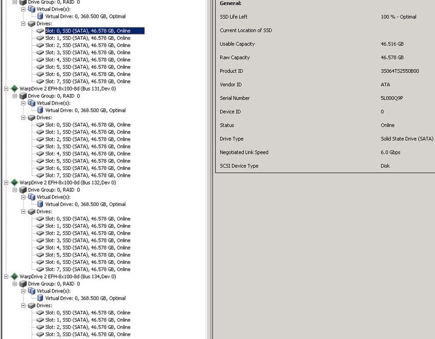The width and height of the screenshot is (435, 339).
Task: Collapse the Drive Group node under Bus 131
Action: [15, 96]
